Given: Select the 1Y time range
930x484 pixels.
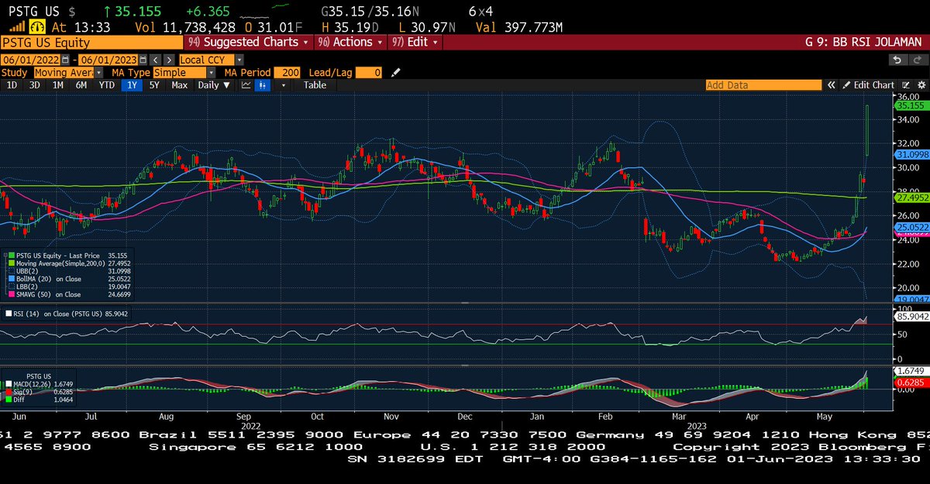Looking at the screenshot, I should point(132,85).
